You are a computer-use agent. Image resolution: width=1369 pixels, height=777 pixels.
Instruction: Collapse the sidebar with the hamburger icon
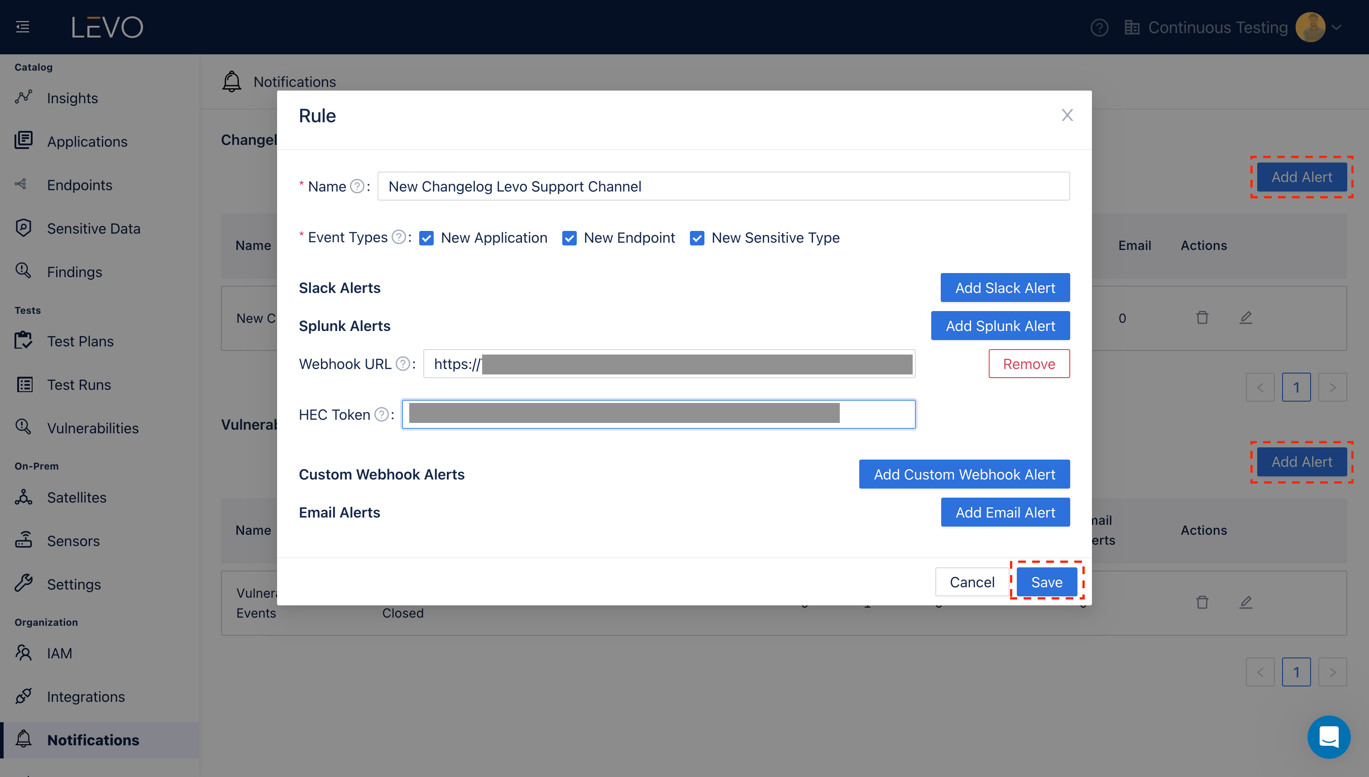(x=22, y=27)
